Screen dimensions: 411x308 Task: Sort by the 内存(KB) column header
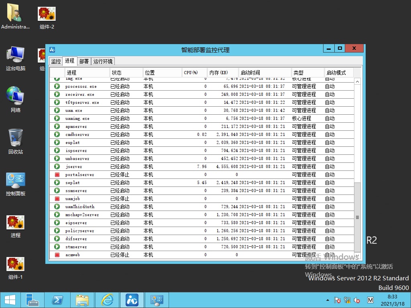223,73
